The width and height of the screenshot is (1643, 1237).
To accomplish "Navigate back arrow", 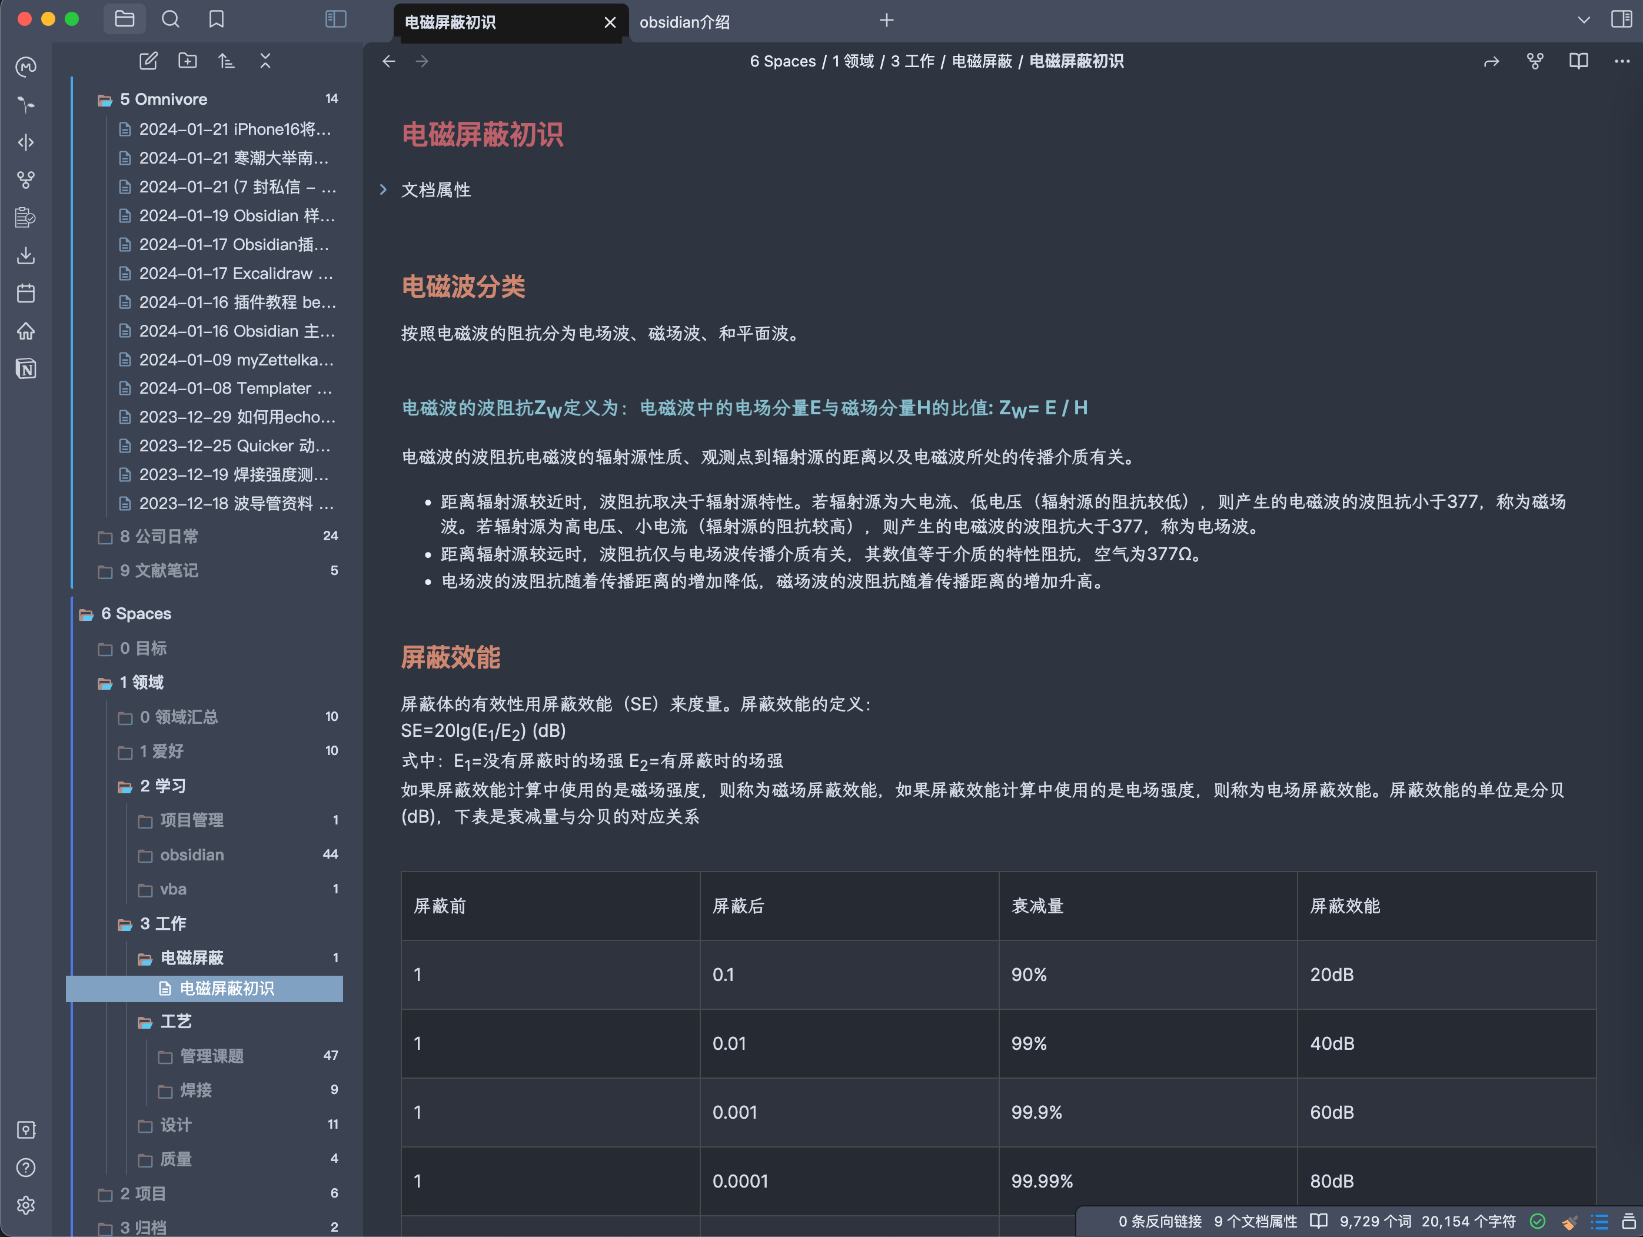I will pyautogui.click(x=388, y=61).
